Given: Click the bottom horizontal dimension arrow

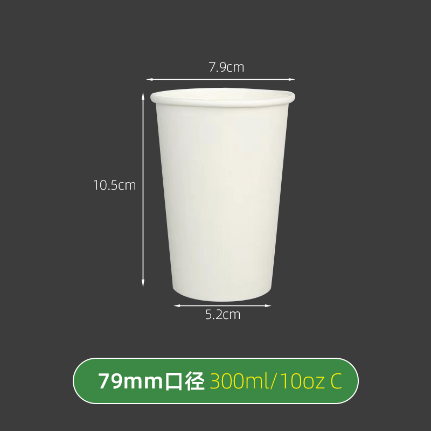Looking at the screenshot, I should 223,305.
